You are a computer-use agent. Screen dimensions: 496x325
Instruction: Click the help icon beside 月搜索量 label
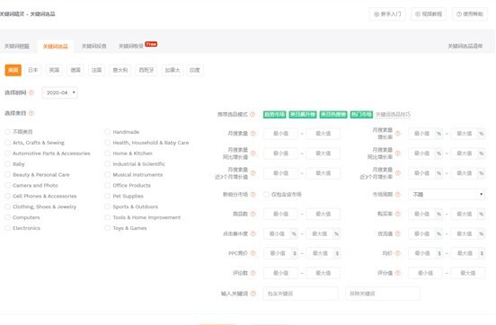pos(253,134)
